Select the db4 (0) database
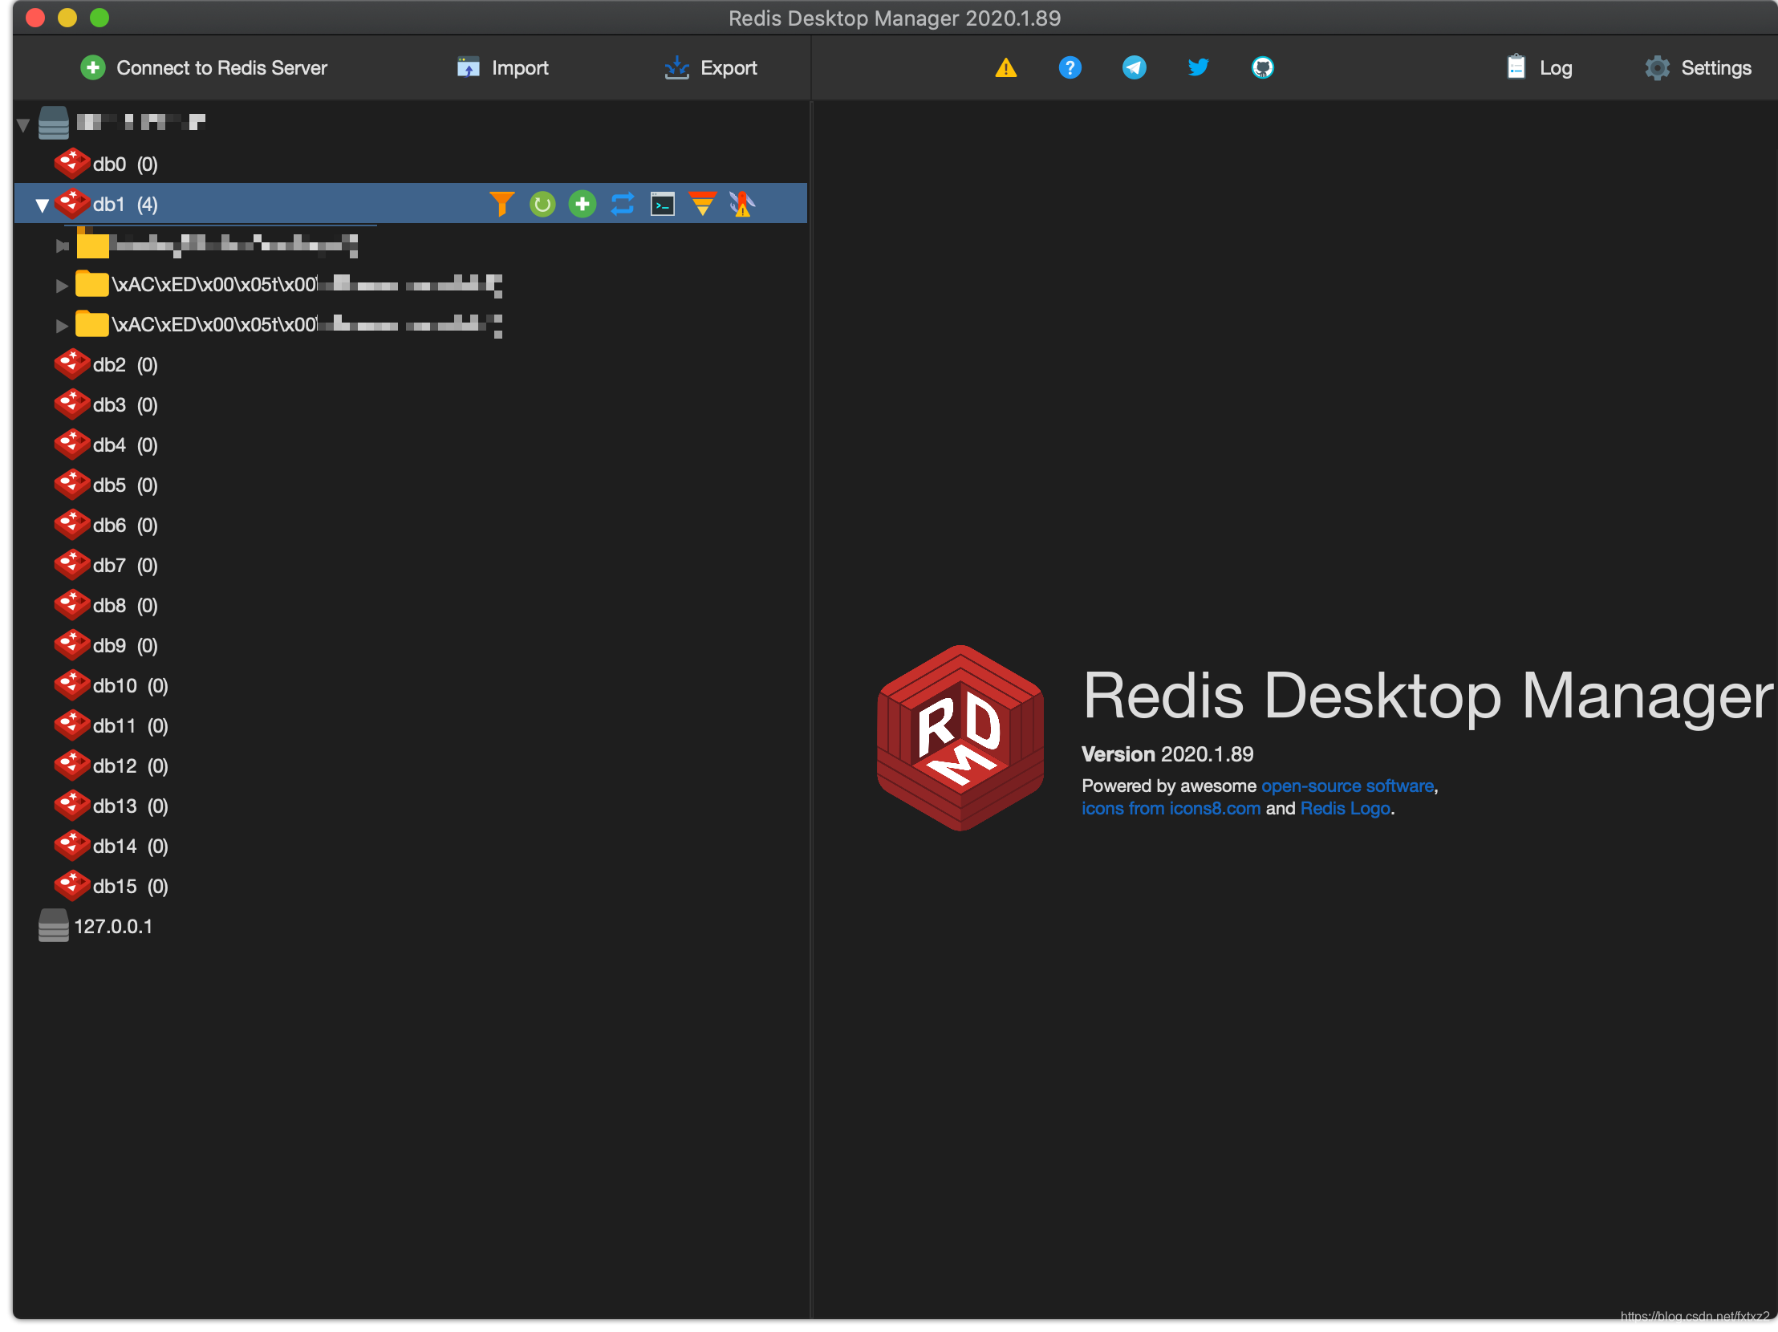The width and height of the screenshot is (1778, 1332). click(x=124, y=445)
